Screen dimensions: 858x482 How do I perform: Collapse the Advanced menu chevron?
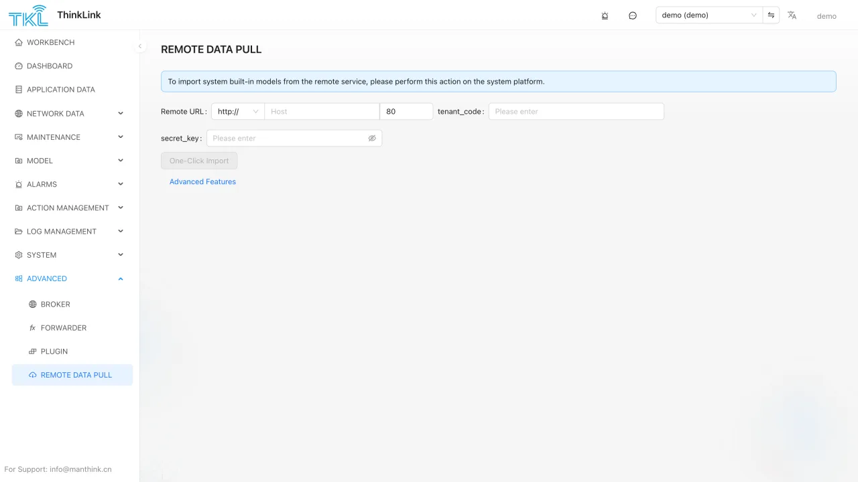point(121,278)
